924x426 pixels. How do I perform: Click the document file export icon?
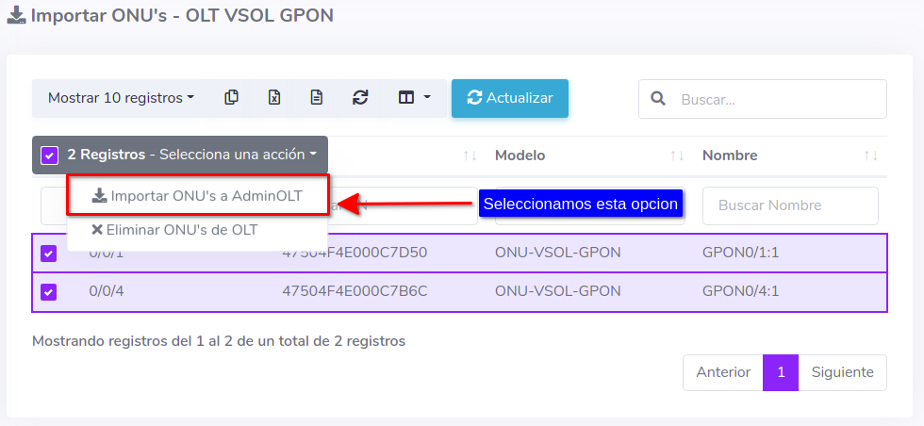(317, 98)
